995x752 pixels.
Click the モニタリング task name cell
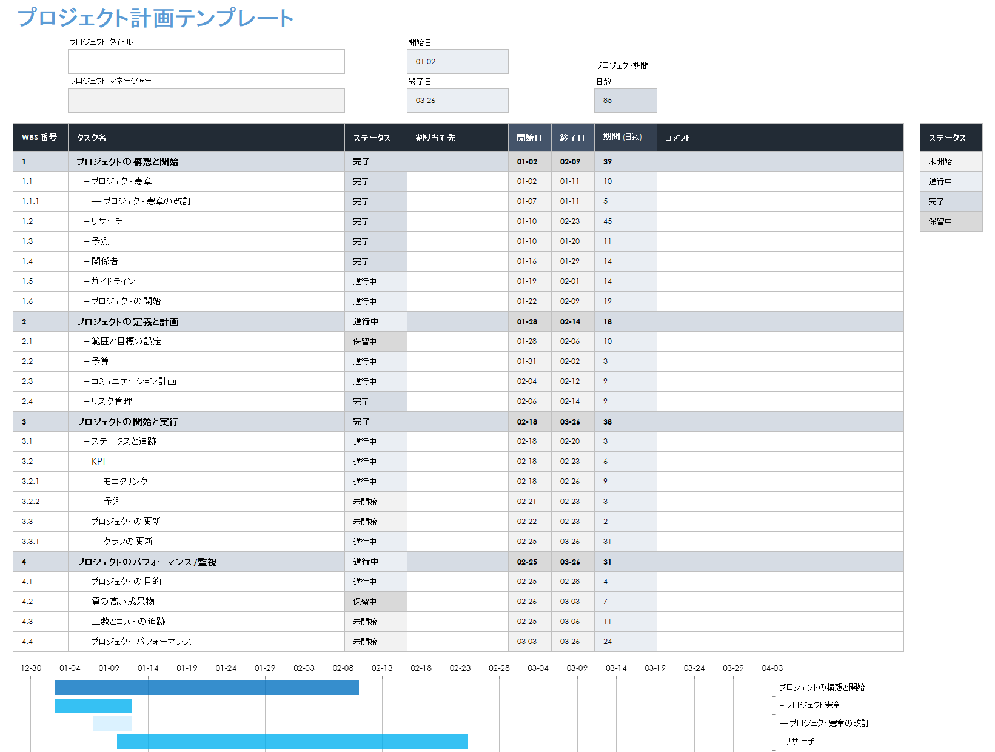[206, 482]
